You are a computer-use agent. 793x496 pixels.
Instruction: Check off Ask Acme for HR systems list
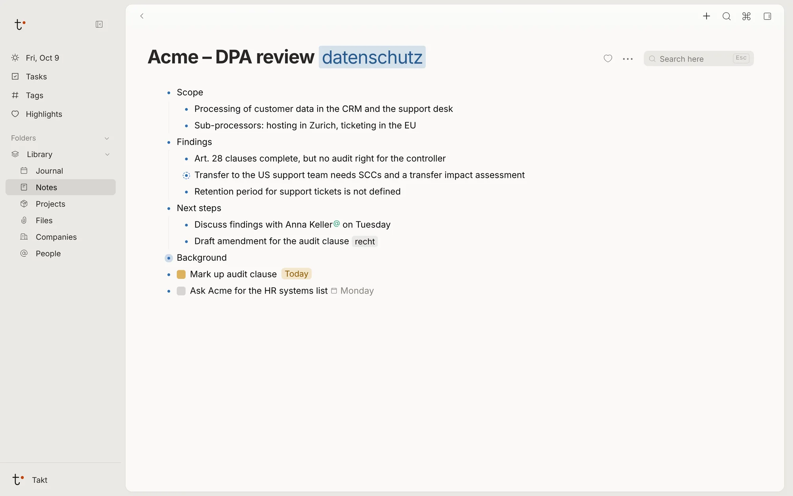pyautogui.click(x=181, y=291)
